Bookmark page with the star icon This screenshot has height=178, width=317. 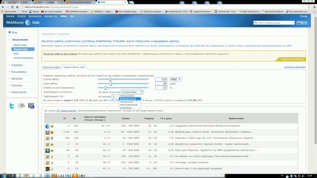pos(309,7)
